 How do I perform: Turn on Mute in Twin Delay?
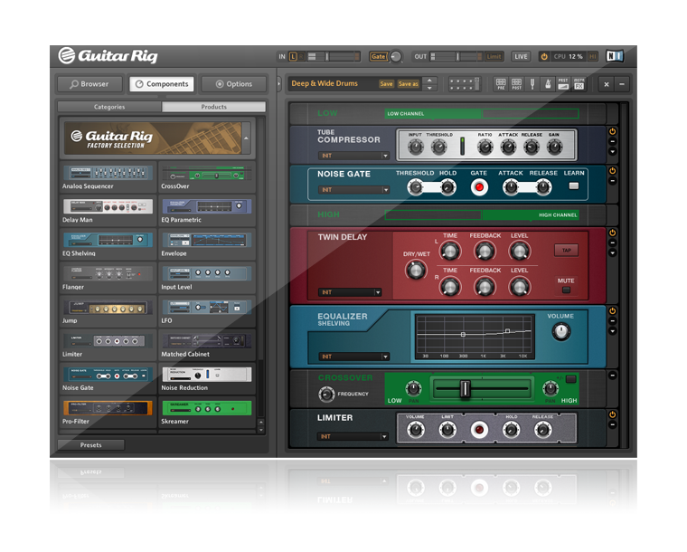pos(567,290)
